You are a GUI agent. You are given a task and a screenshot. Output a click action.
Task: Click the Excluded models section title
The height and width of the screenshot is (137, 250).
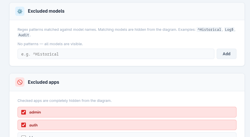[x=46, y=11]
